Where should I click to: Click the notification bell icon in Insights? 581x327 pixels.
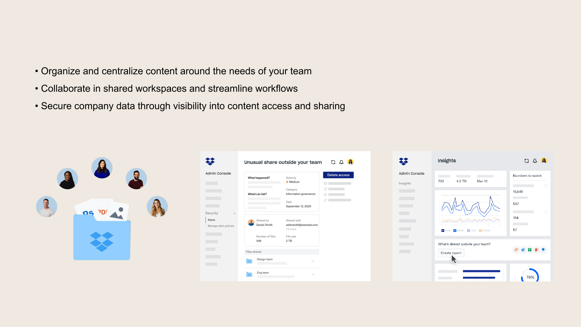point(535,160)
